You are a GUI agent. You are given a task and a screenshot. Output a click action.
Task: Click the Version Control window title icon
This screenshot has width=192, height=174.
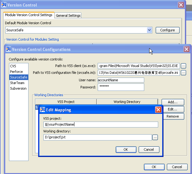click(x=4, y=5)
